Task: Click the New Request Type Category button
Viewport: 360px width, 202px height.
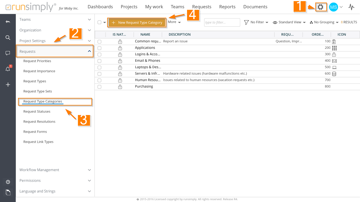Action: [137, 22]
